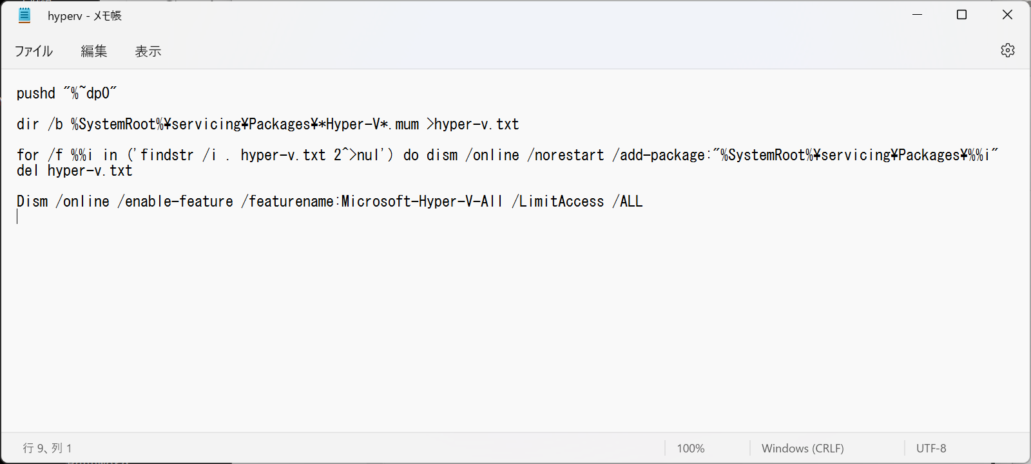Click the dir /b %SystemRoot% line
1031x464 pixels.
pos(267,124)
